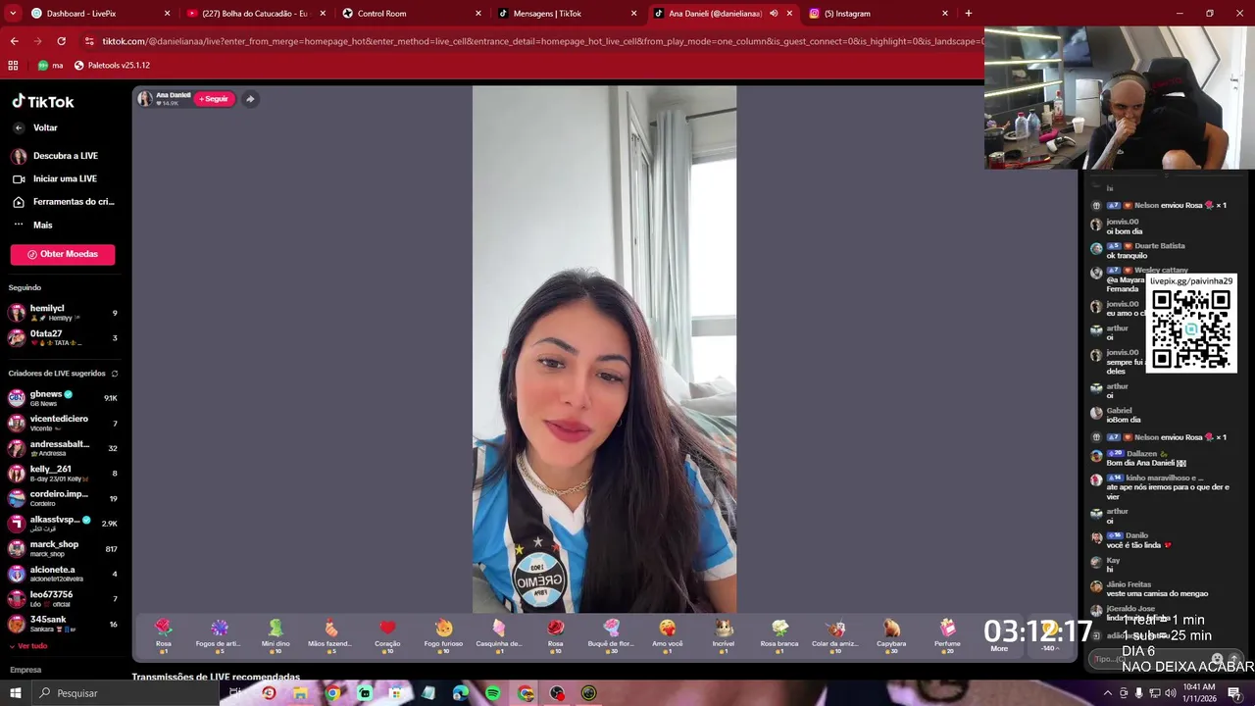
Task: Send the Colar da amizade gift
Action: 835,634
